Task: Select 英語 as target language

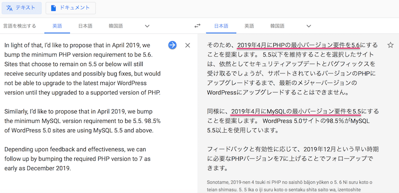Action: click(249, 26)
